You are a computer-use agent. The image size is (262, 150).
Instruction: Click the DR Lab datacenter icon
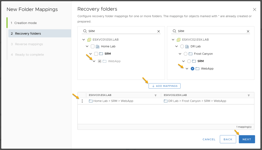tap(187, 46)
